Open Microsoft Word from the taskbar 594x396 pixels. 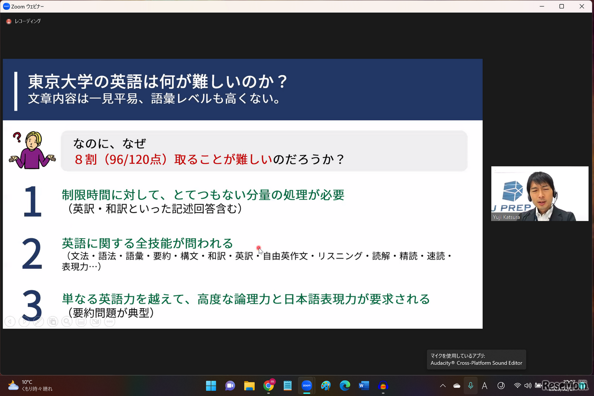click(x=363, y=386)
